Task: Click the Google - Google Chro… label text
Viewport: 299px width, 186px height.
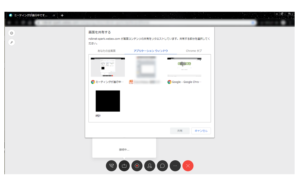Action: 187,82
